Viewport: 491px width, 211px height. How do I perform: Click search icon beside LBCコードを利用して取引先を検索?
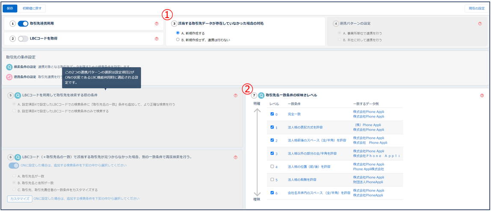click(18, 95)
